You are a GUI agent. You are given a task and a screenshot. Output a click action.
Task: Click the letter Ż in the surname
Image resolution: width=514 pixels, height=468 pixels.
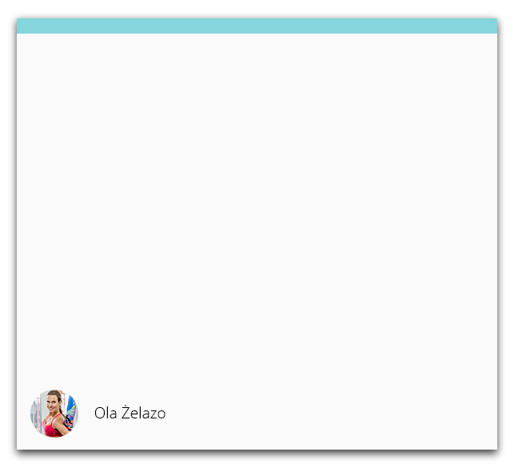click(126, 412)
